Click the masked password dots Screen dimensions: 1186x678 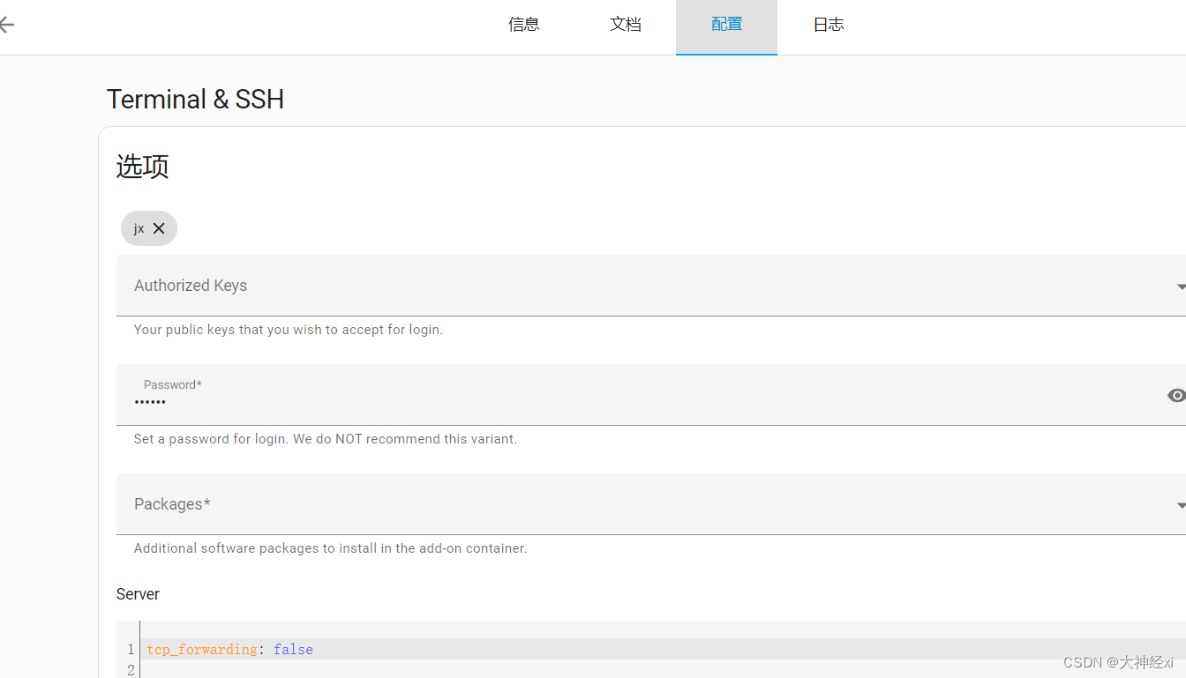point(151,402)
